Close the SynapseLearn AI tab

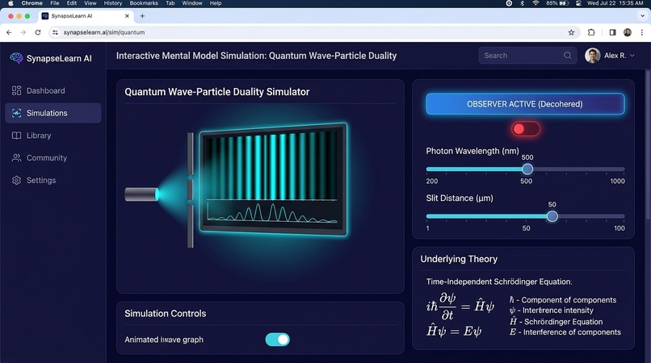tap(127, 16)
